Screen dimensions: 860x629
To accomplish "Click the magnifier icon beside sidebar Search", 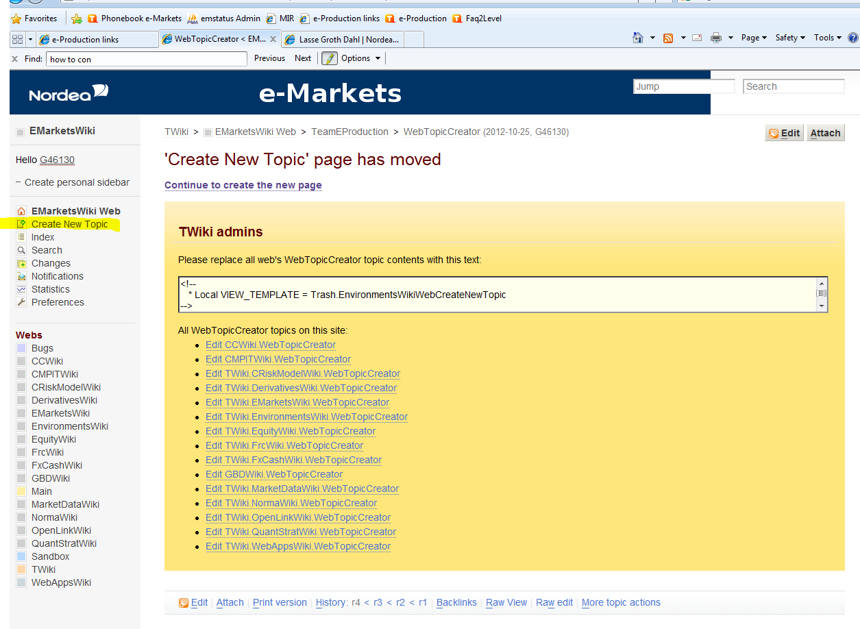I will [21, 250].
